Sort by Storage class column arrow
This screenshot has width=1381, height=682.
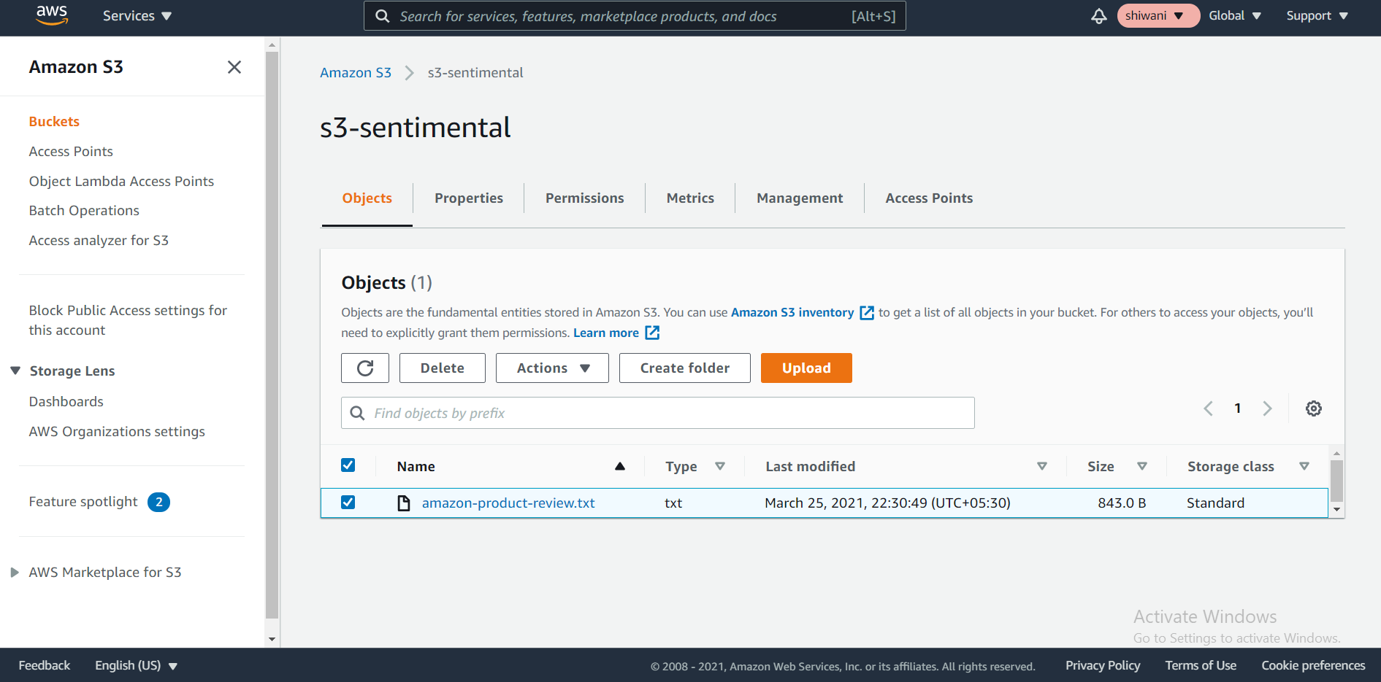pyautogui.click(x=1304, y=466)
